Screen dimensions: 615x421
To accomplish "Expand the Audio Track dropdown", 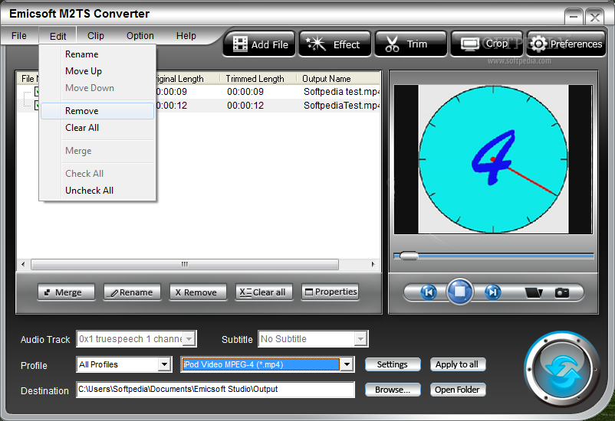I will pyautogui.click(x=189, y=339).
